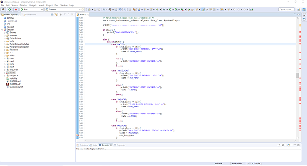Toggle Link with Editor in Project Explorer

[56, 14]
